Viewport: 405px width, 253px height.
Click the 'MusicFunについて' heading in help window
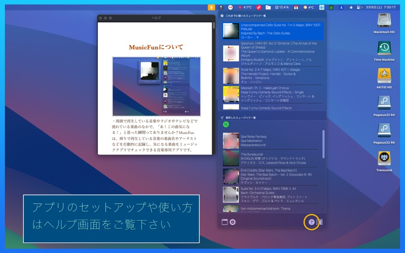(156, 47)
